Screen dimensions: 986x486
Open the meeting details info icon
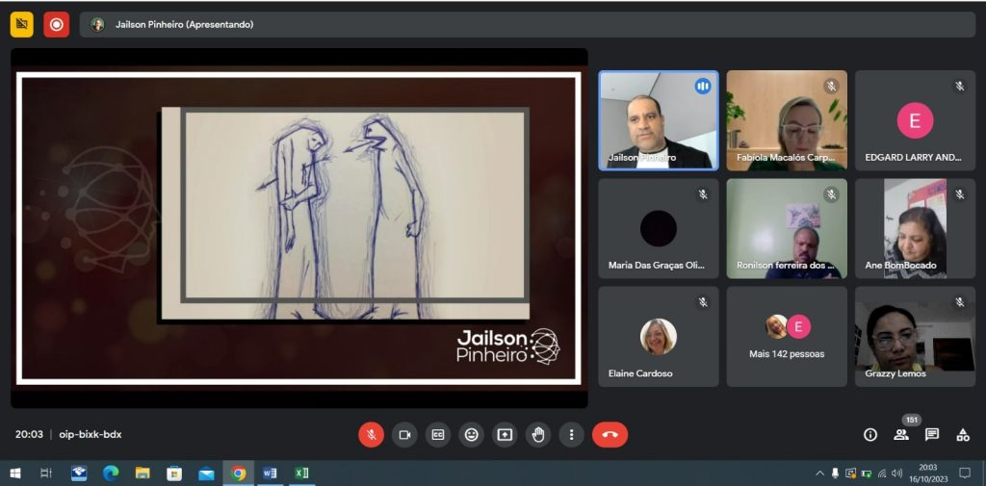coord(870,435)
